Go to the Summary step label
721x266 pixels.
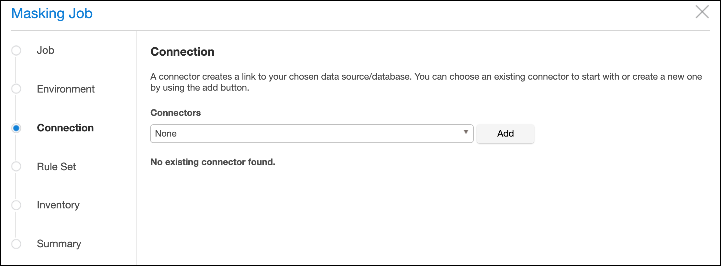pos(59,244)
